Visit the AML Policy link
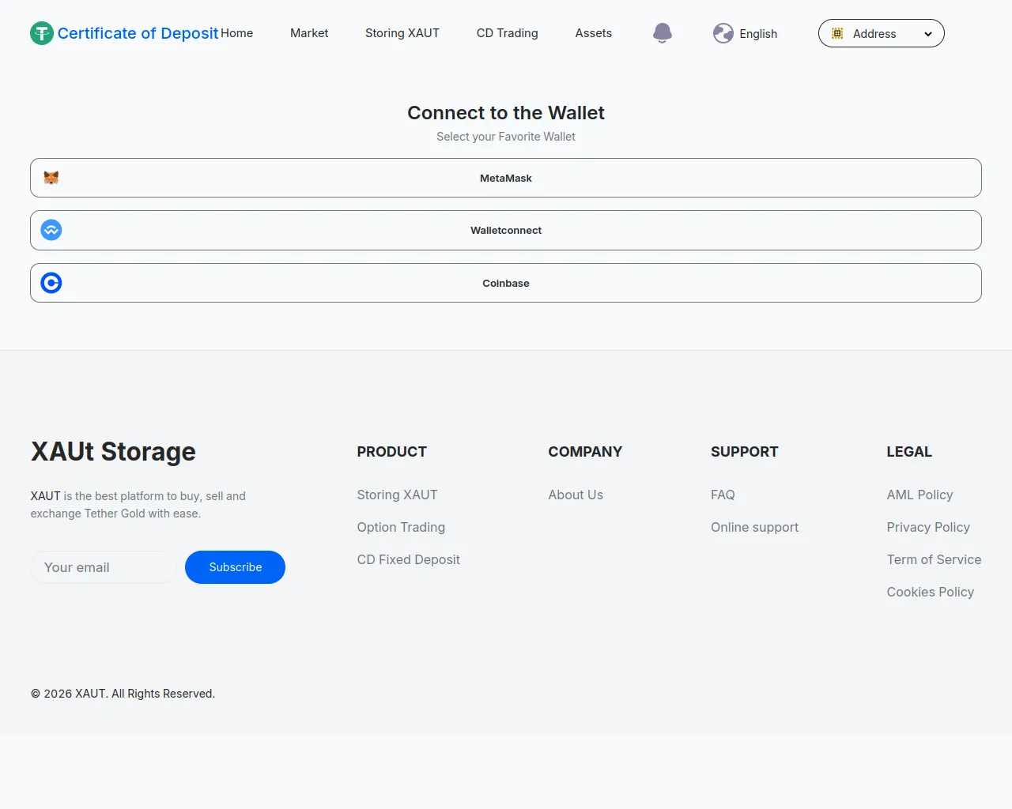The image size is (1012, 809). [919, 495]
